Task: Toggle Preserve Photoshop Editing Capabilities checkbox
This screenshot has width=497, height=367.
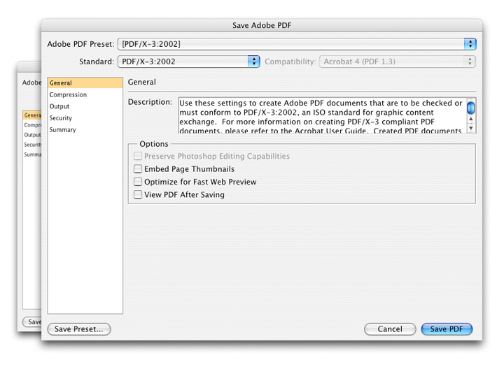Action: (x=138, y=156)
